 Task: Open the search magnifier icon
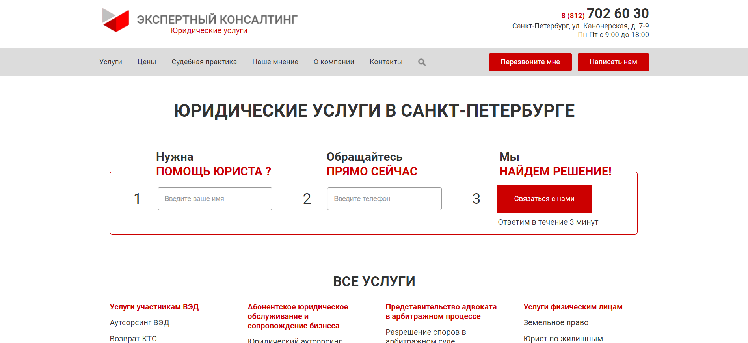tap(422, 62)
